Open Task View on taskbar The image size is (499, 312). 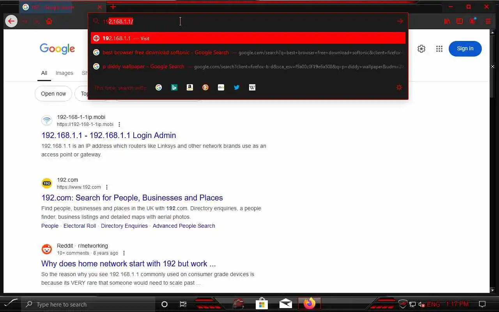(x=183, y=305)
